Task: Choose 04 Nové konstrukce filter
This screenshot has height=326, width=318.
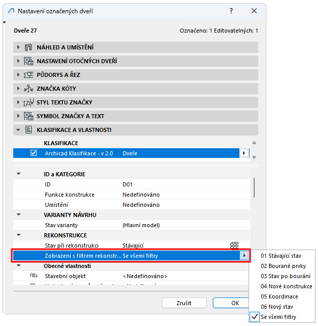Action: (286, 286)
